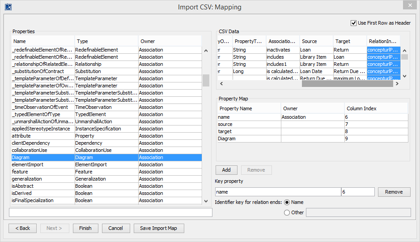
Task: Remove the key property using Remove button
Action: (x=394, y=192)
